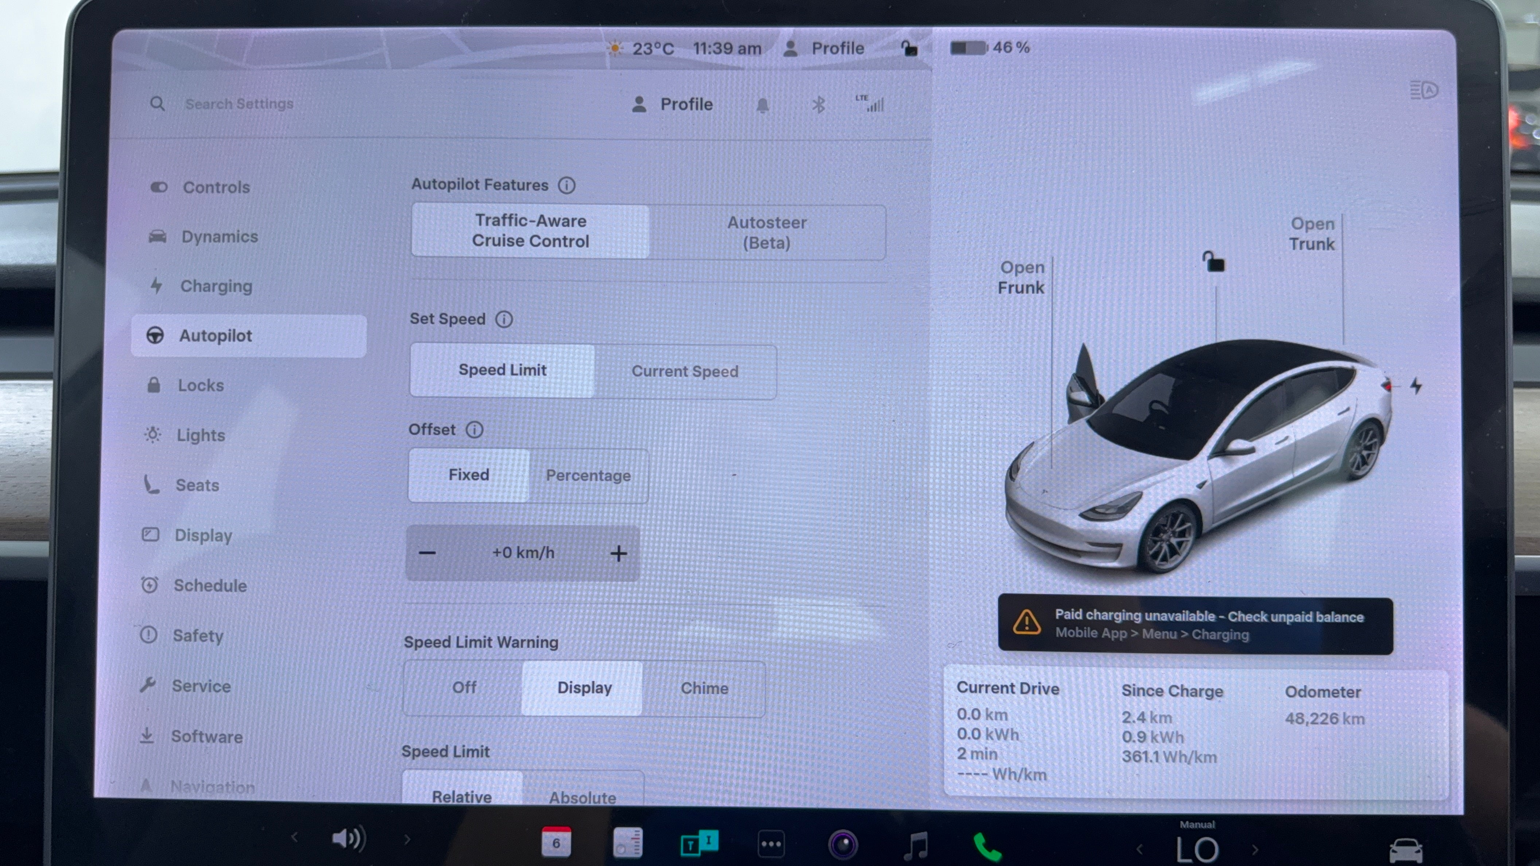The image size is (1540, 866).
Task: Set Speed Limit Warning to Chime
Action: coord(704,688)
